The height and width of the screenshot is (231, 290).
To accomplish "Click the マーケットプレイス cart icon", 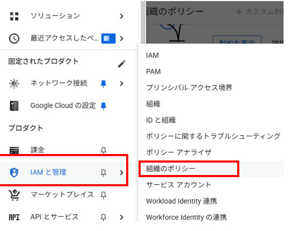I will [14, 195].
